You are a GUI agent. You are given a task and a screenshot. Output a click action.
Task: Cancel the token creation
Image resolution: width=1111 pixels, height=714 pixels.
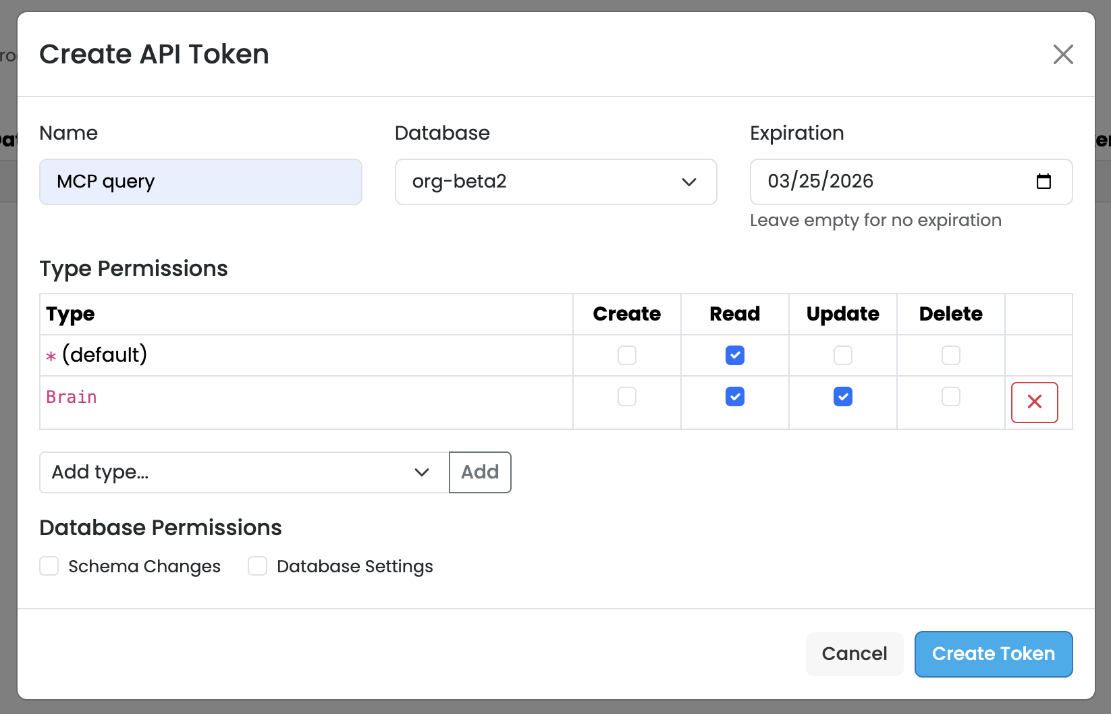click(854, 653)
